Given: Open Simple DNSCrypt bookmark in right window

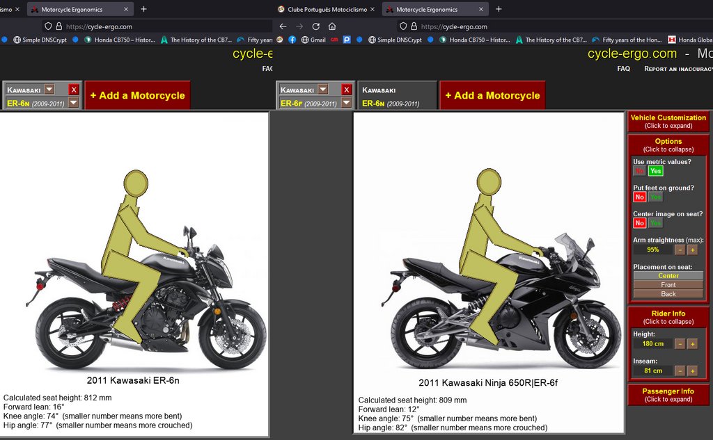Looking at the screenshot, I should click(395, 40).
